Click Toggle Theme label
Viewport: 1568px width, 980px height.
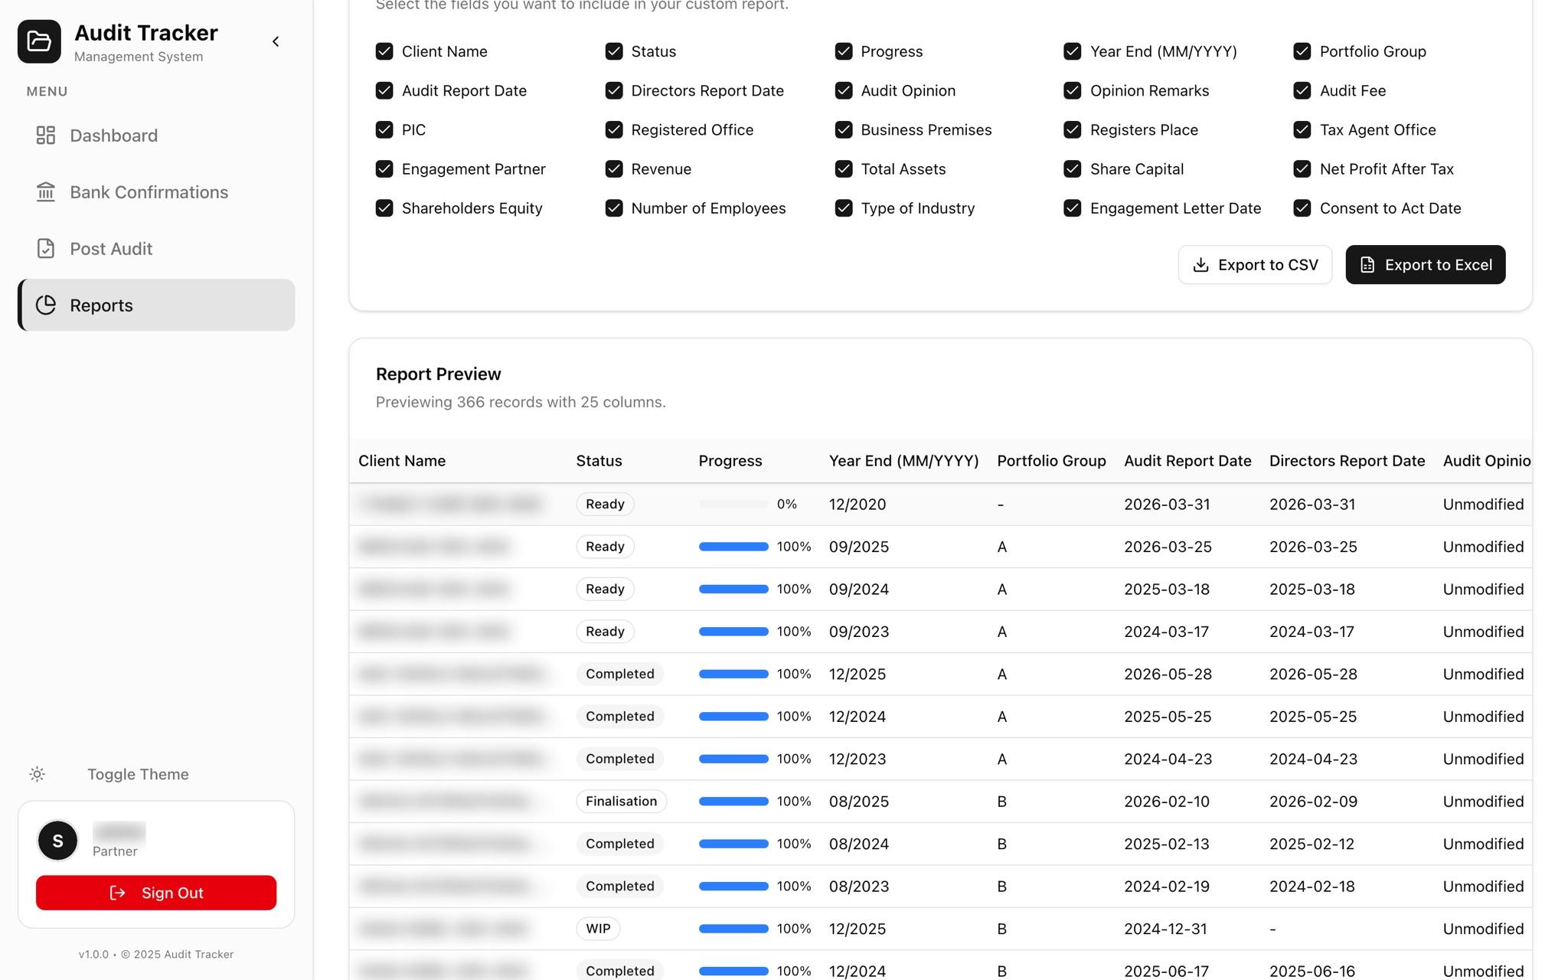(138, 774)
